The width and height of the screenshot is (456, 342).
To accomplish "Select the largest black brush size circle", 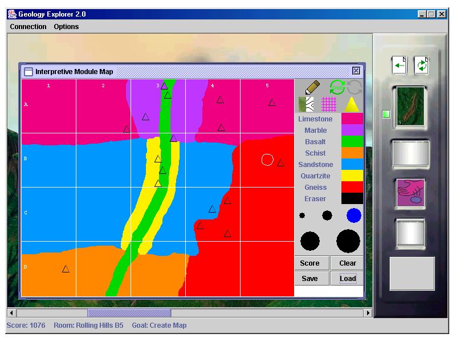I will click(x=348, y=241).
